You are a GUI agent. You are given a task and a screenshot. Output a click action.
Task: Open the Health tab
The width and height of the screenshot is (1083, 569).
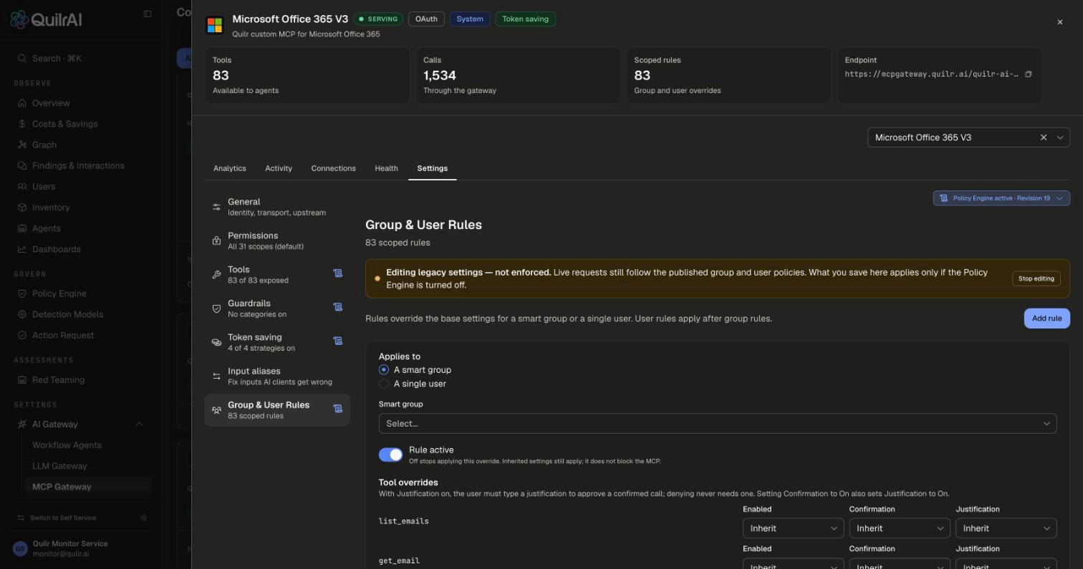coord(386,168)
